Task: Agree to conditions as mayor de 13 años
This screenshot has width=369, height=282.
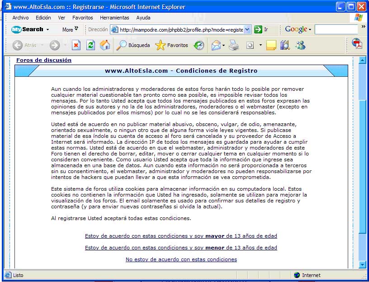Action: tap(181, 236)
